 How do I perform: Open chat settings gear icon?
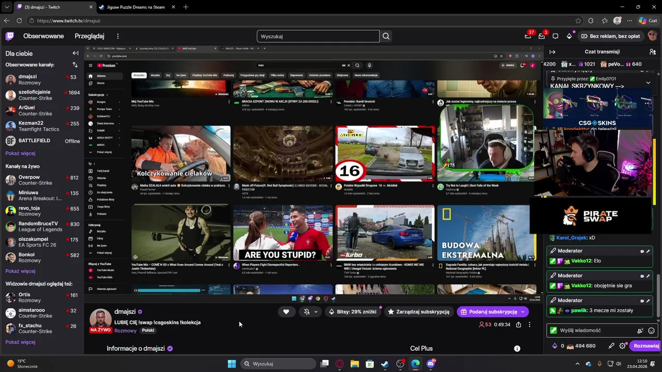click(623, 346)
